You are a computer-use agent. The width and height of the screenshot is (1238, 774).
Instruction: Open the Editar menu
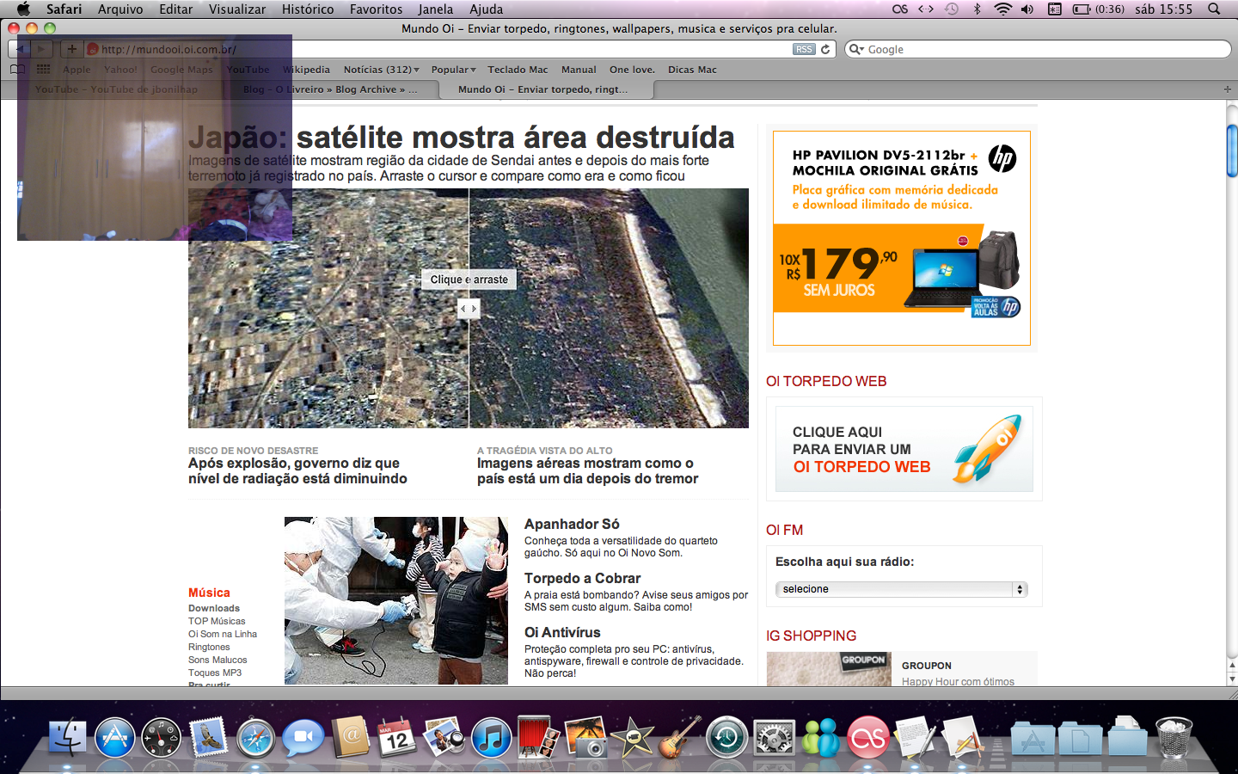[175, 9]
